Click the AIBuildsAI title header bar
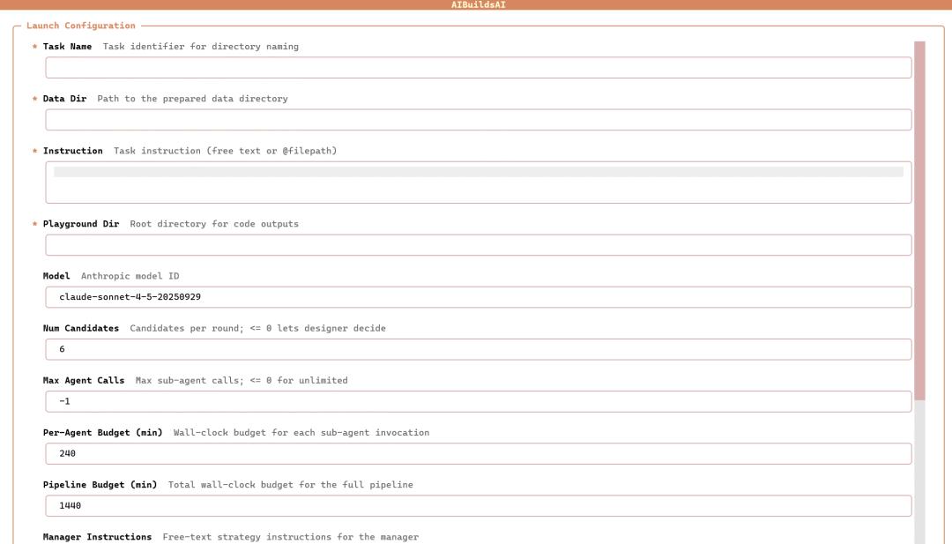Image resolution: width=952 pixels, height=544 pixels. tap(476, 5)
